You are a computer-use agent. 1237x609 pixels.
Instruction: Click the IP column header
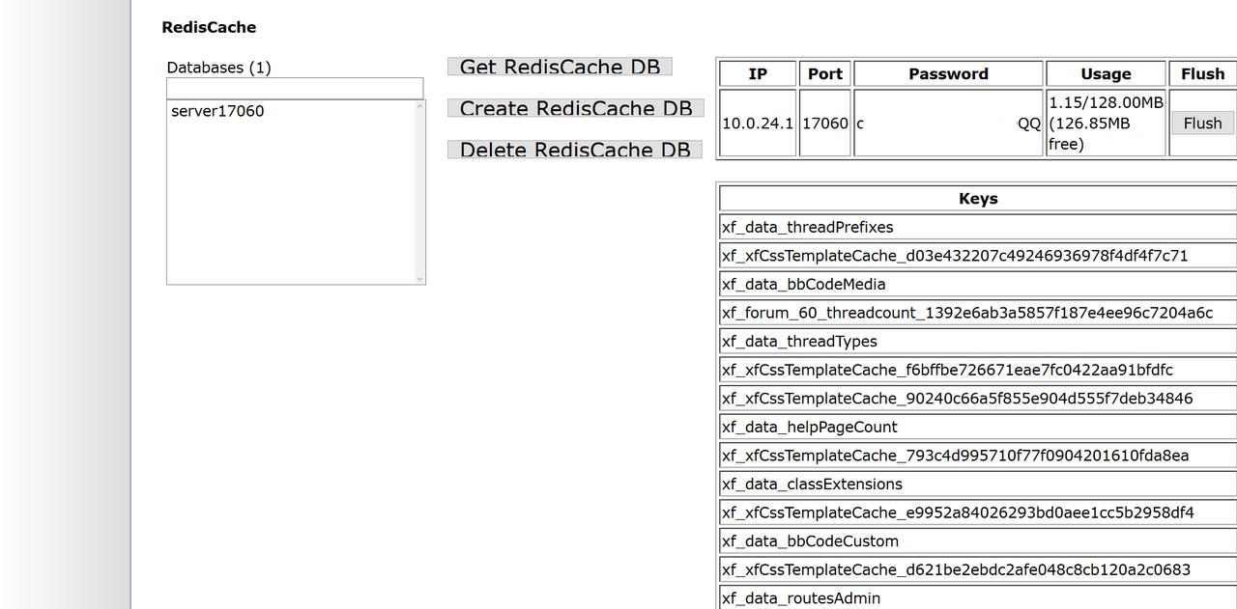[758, 73]
